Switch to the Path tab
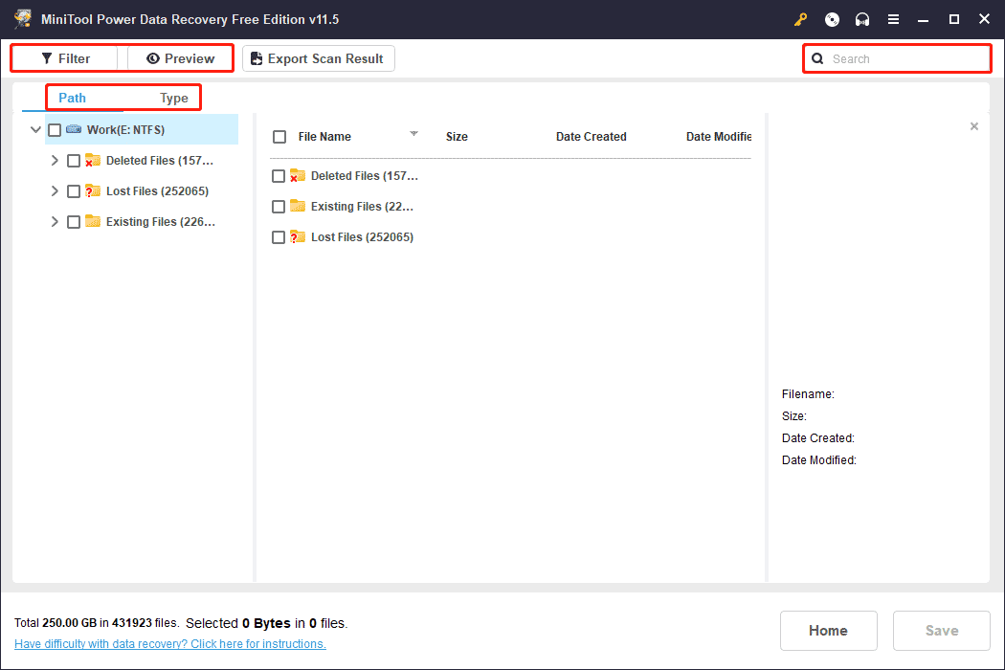Screen dimensions: 1005x670 click(x=72, y=98)
